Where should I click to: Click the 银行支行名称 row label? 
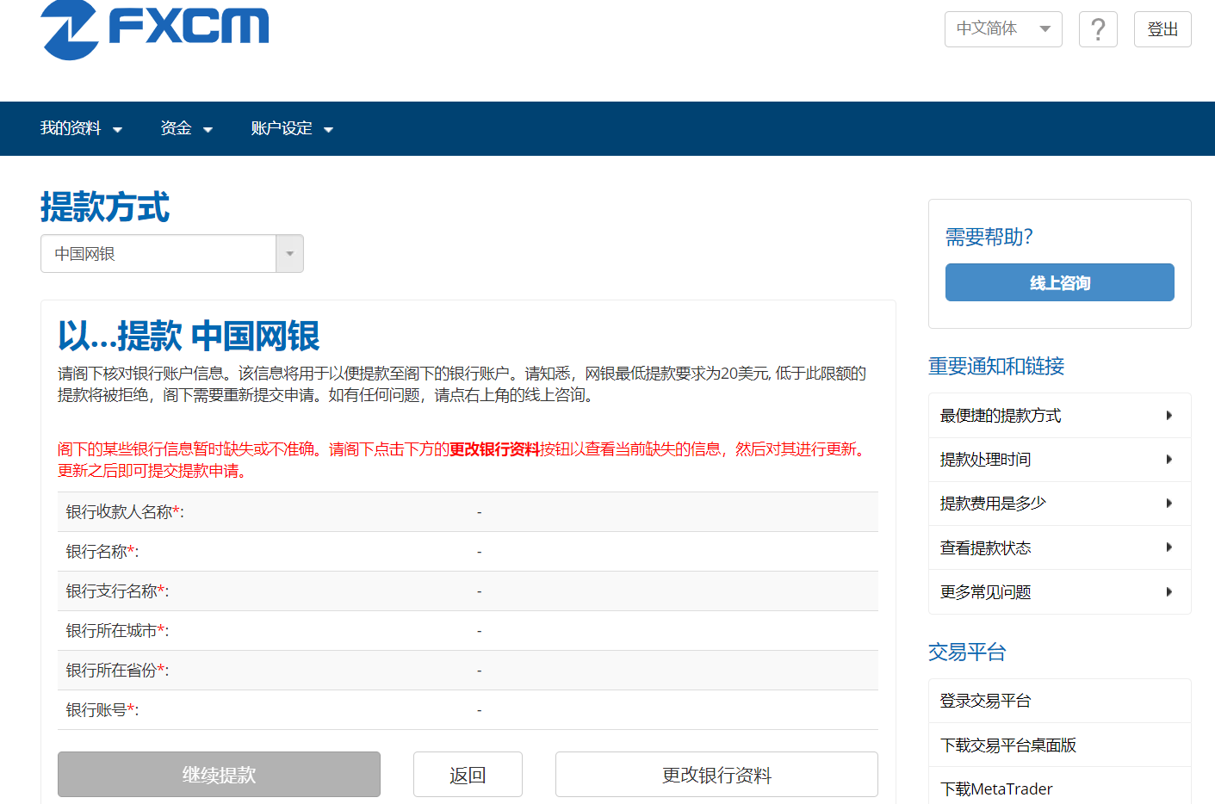coord(118,591)
